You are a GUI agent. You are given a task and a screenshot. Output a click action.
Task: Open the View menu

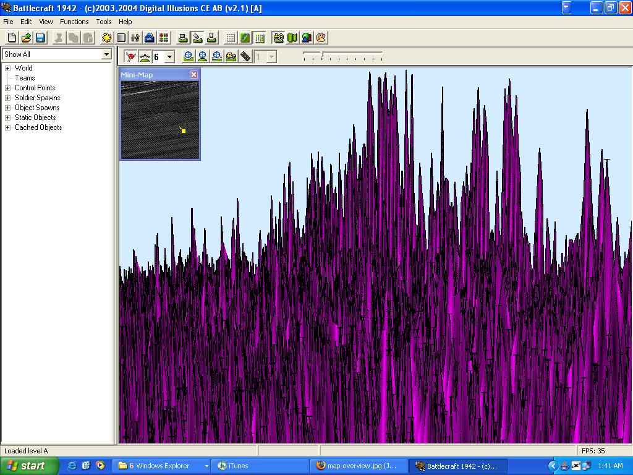46,22
